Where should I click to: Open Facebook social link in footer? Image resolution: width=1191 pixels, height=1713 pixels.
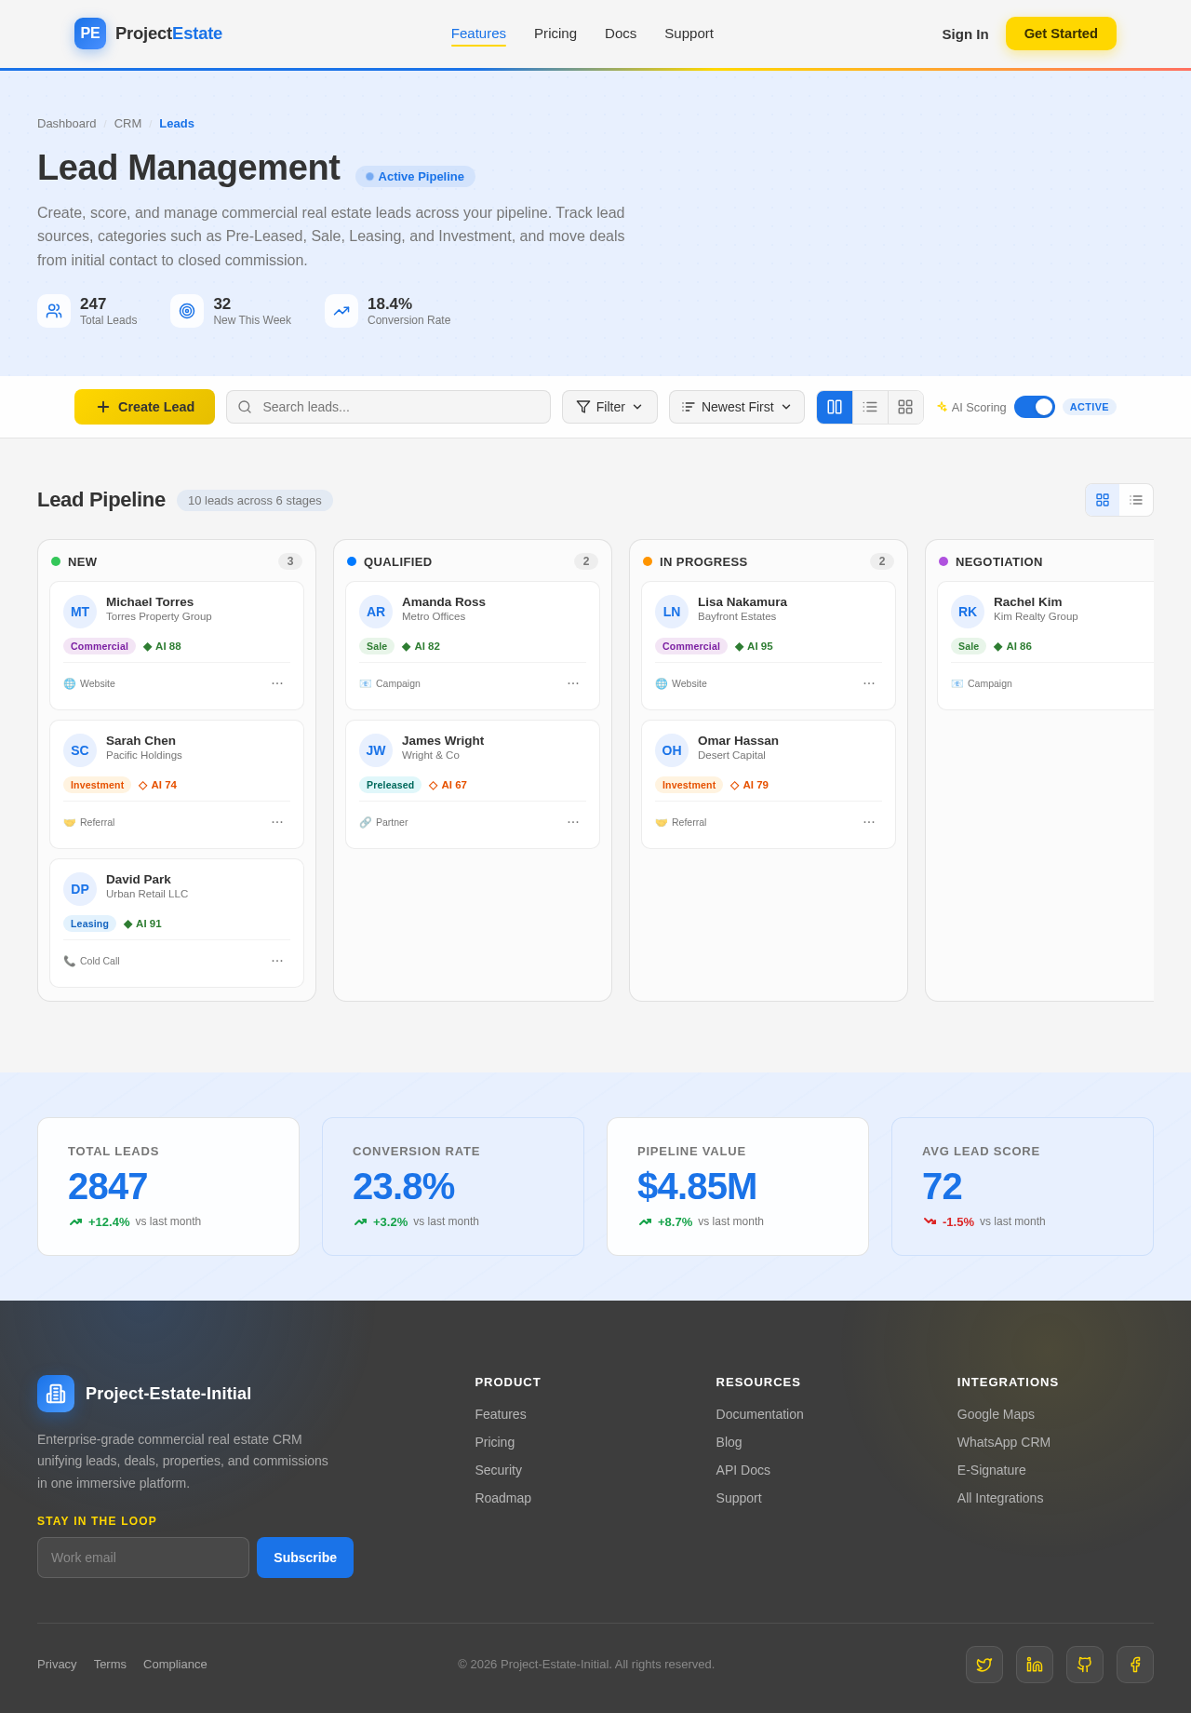pyautogui.click(x=1135, y=1665)
